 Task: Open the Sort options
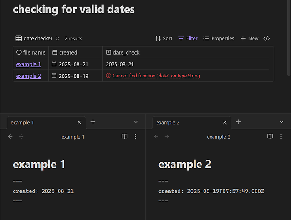click(x=164, y=39)
